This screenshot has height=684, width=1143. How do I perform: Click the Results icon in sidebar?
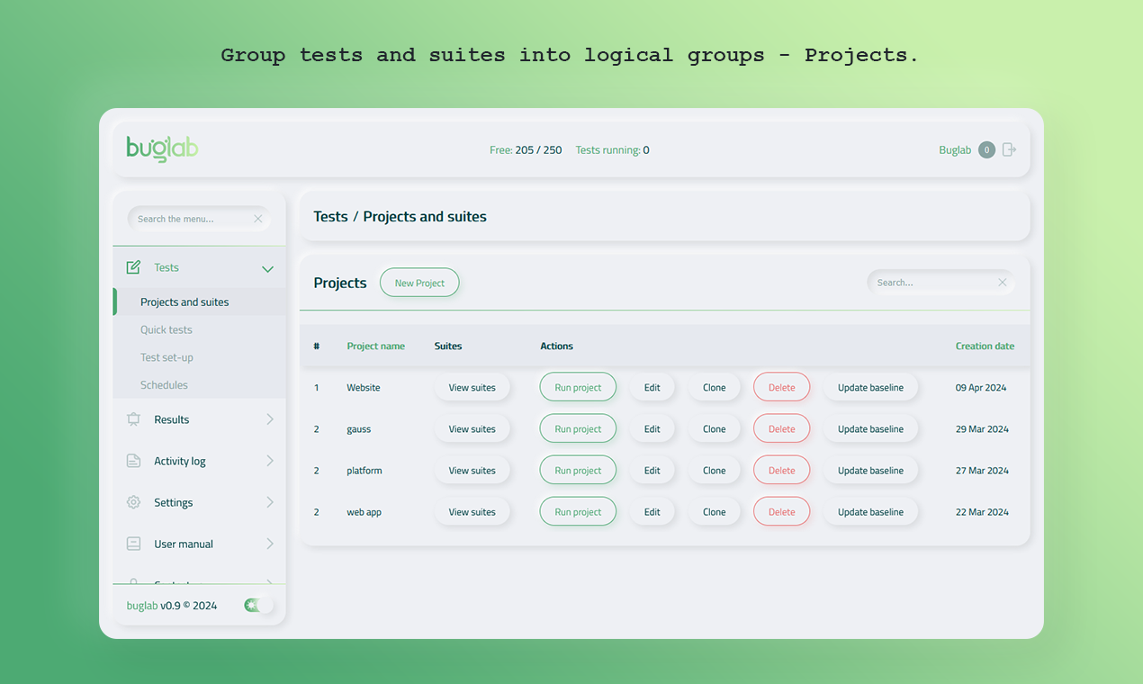(133, 419)
